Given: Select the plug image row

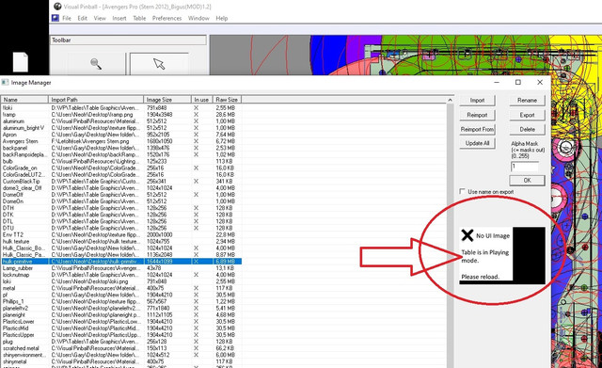Looking at the screenshot, I should pos(121,342).
